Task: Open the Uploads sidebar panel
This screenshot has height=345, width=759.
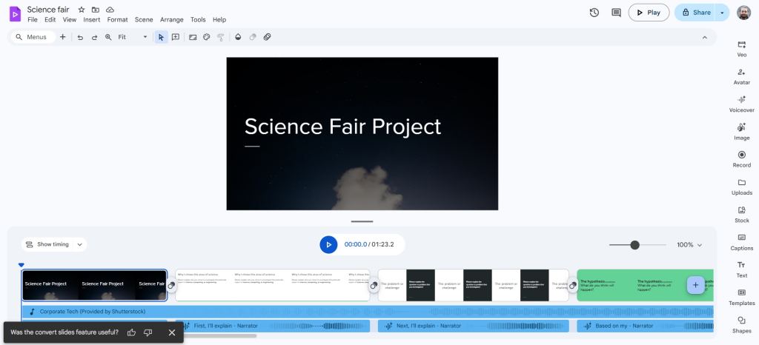Action: pyautogui.click(x=741, y=187)
